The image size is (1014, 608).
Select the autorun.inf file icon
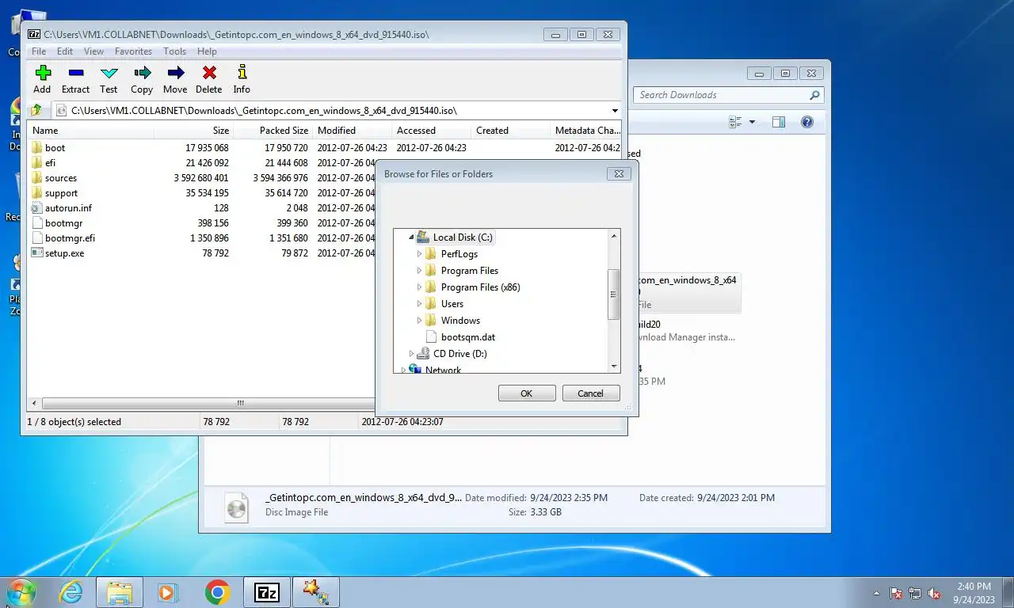36,207
